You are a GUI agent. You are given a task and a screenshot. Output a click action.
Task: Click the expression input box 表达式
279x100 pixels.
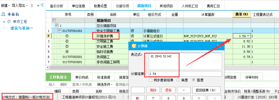tap(186, 61)
